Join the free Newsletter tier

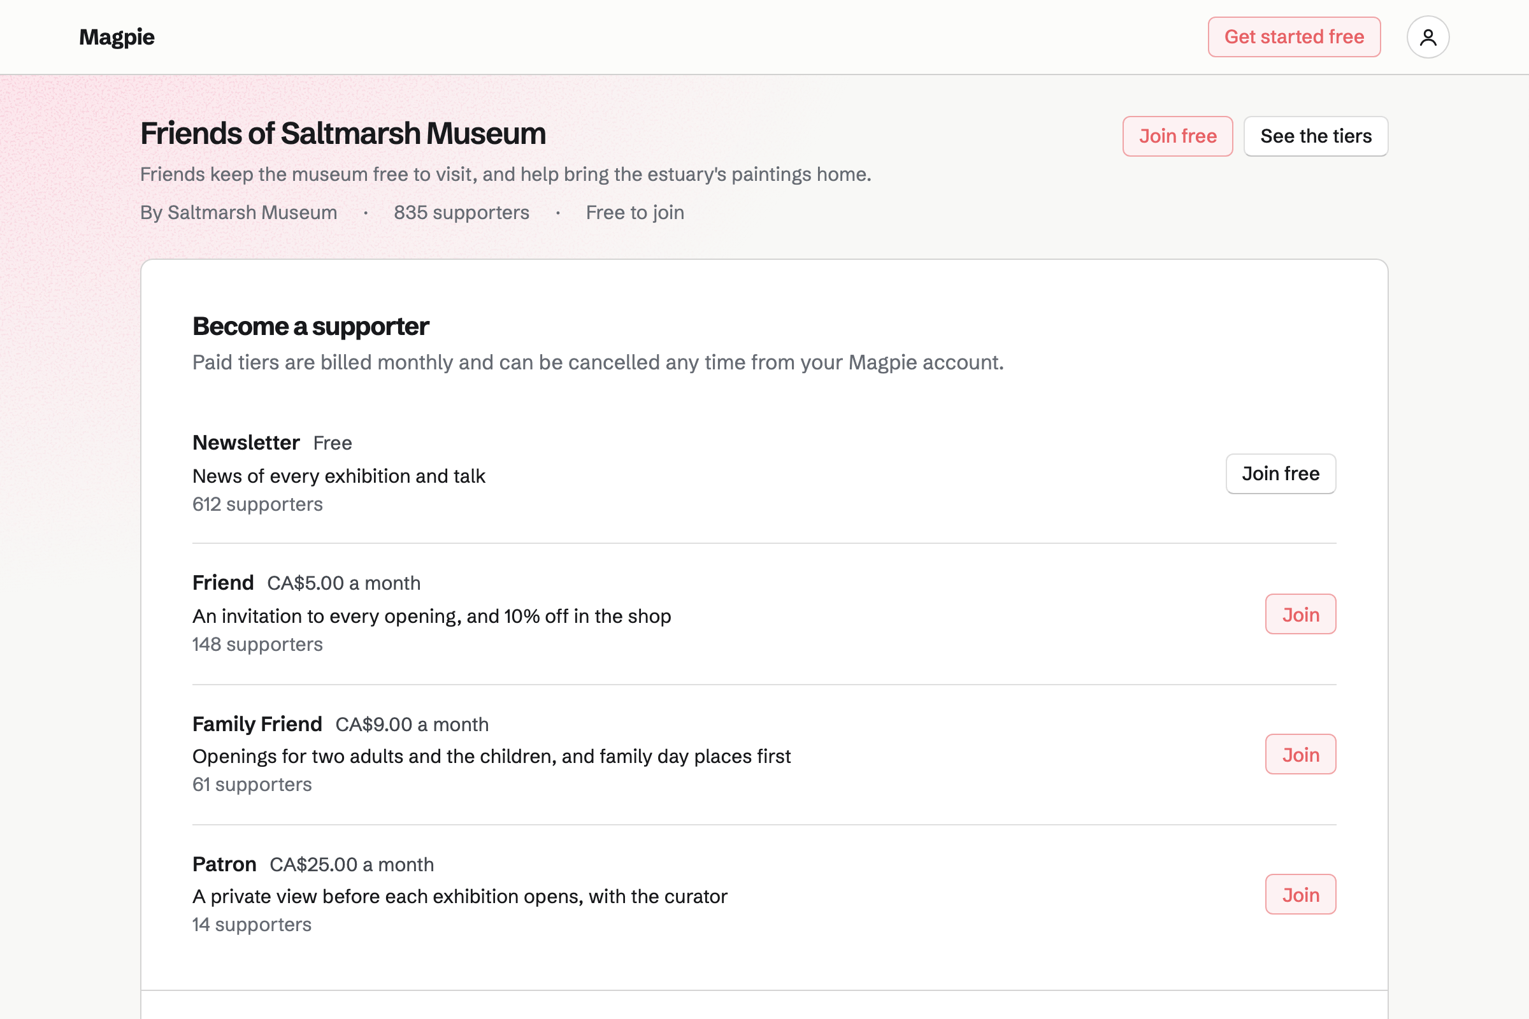tap(1281, 474)
